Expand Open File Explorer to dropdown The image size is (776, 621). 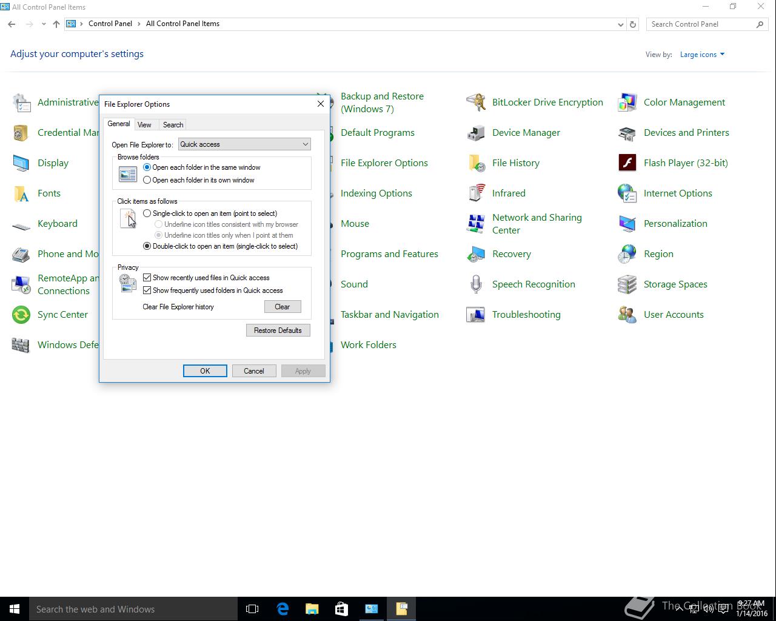tap(244, 144)
